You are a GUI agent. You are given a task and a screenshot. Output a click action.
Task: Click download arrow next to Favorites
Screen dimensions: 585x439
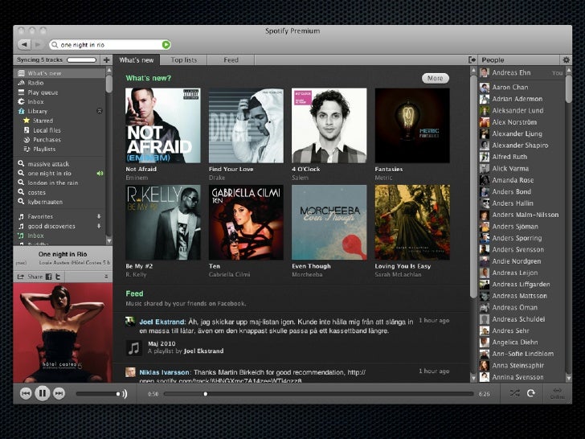click(99, 216)
